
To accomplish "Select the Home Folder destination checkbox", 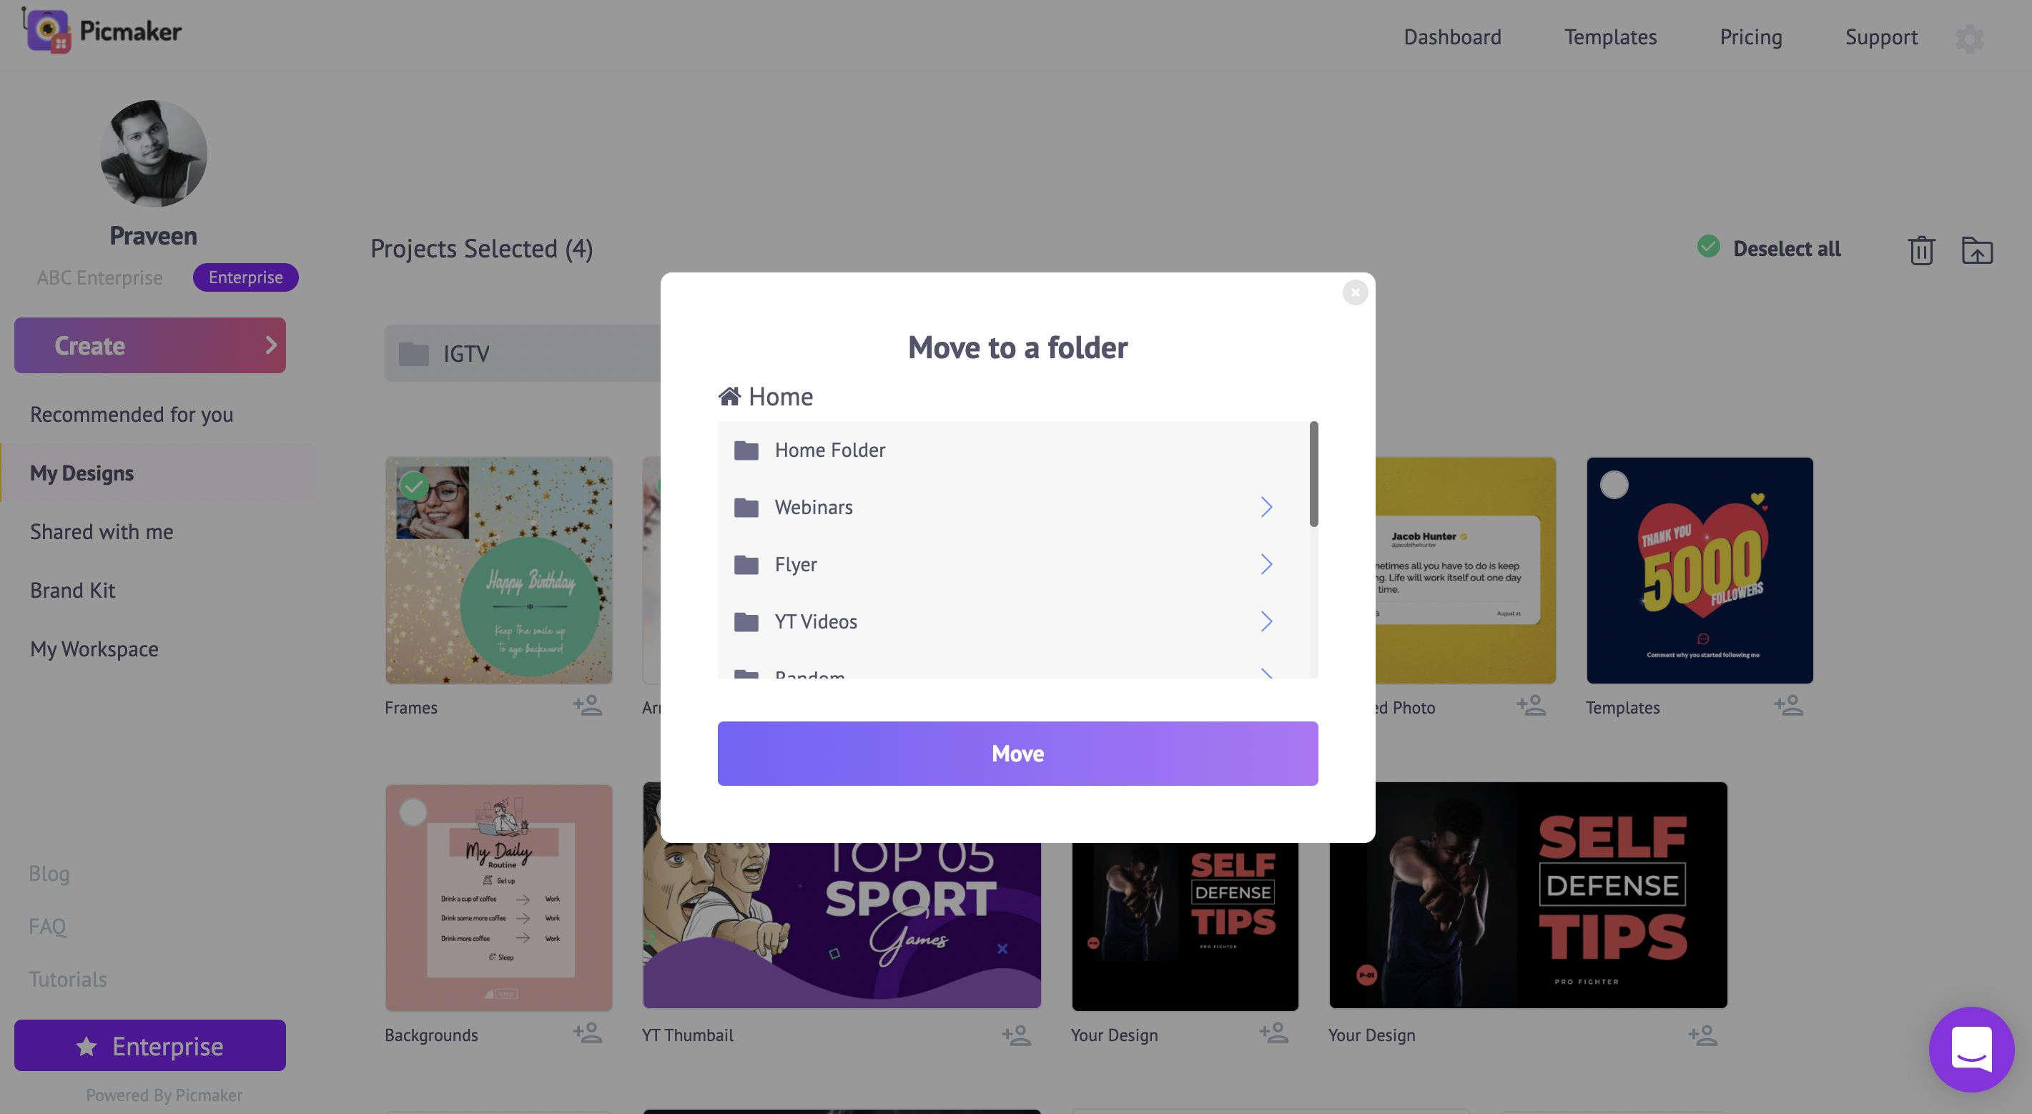I will [1017, 448].
